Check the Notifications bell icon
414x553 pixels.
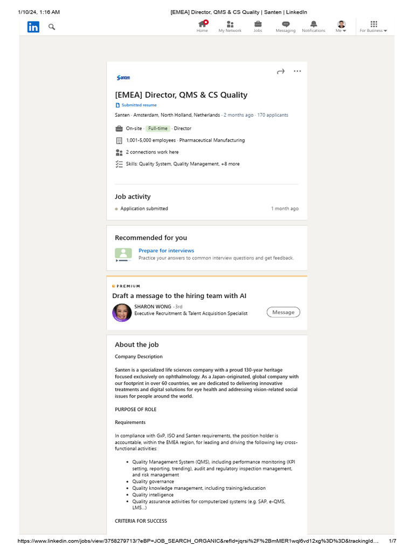tap(314, 26)
